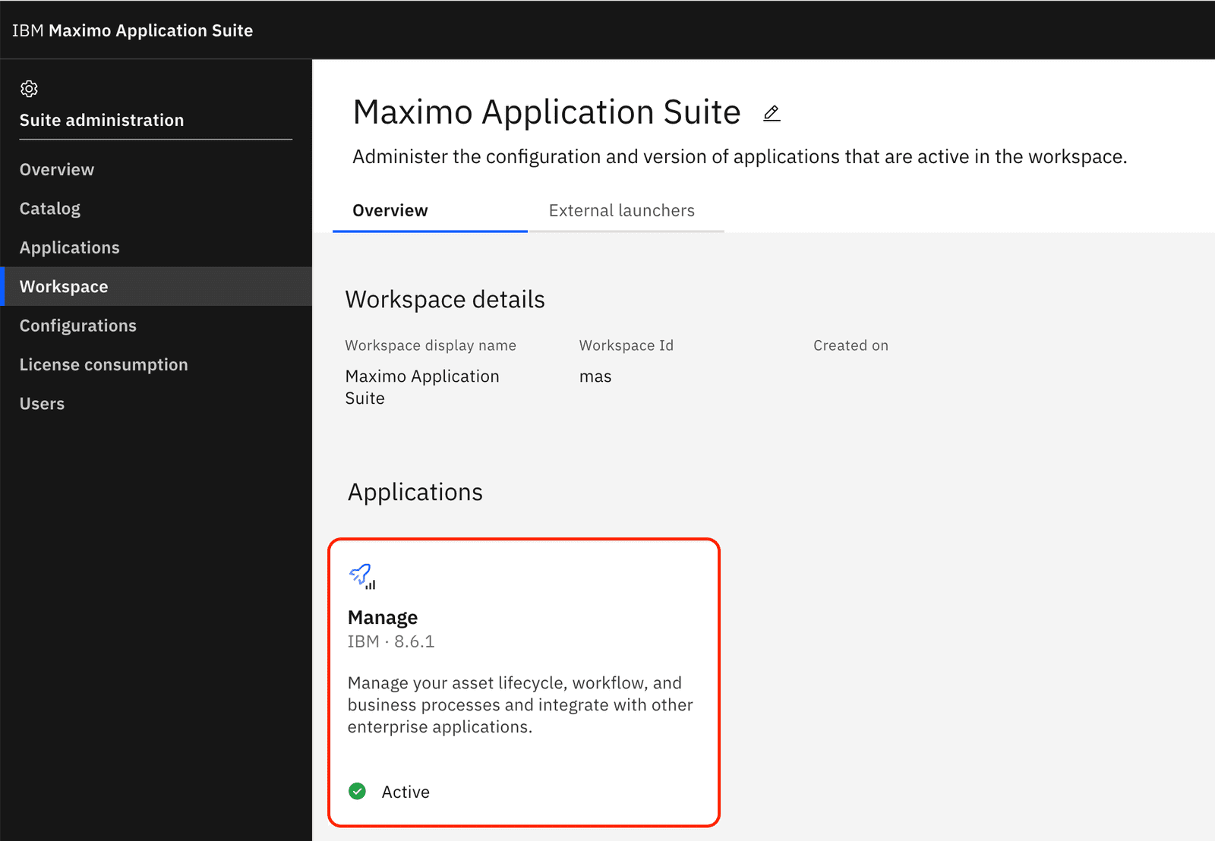
Task: Open the Manage application card
Action: pyautogui.click(x=522, y=681)
